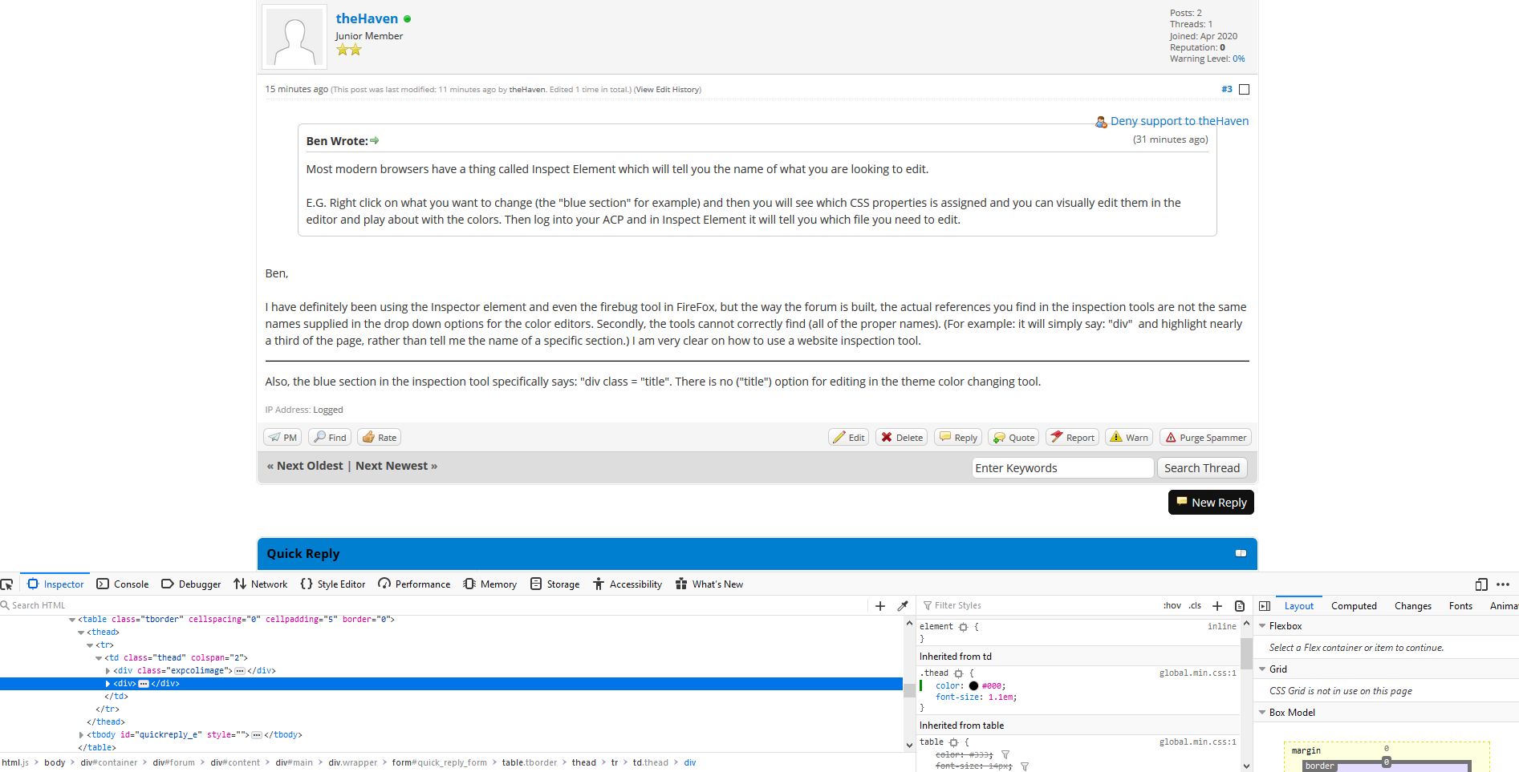Switch to the Changes sidebar tab
Image resolution: width=1519 pixels, height=772 pixels.
click(x=1413, y=606)
